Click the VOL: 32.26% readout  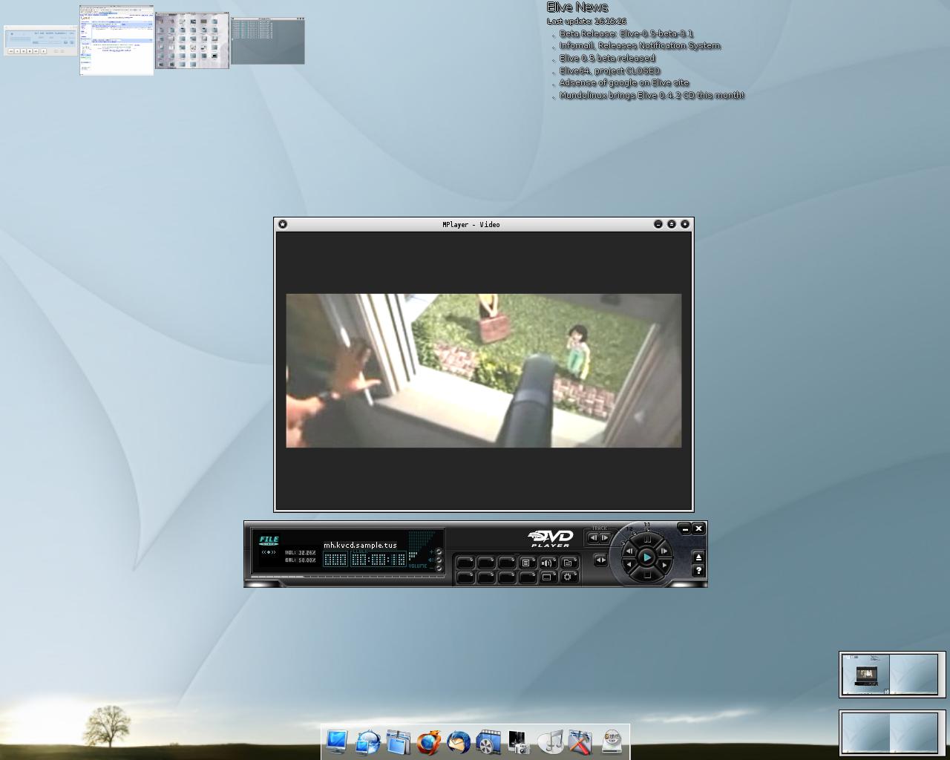pyautogui.click(x=301, y=553)
